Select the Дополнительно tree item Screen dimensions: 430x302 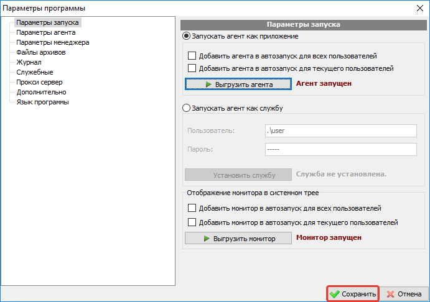41,92
